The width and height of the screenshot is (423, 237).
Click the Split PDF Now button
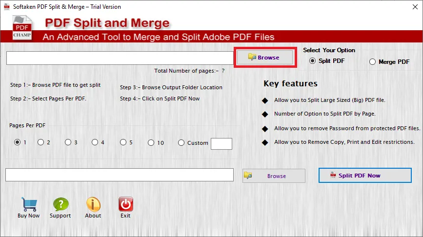click(x=365, y=175)
